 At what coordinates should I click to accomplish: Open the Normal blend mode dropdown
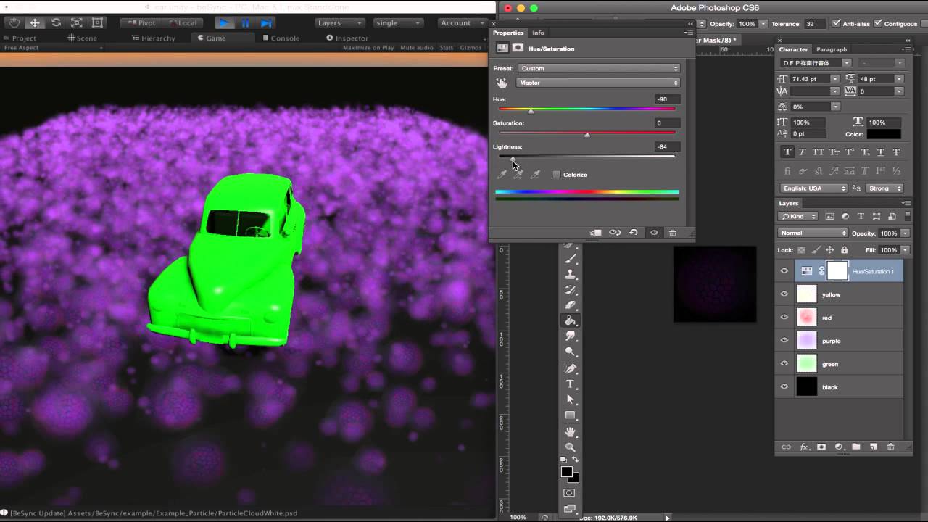[x=813, y=233]
